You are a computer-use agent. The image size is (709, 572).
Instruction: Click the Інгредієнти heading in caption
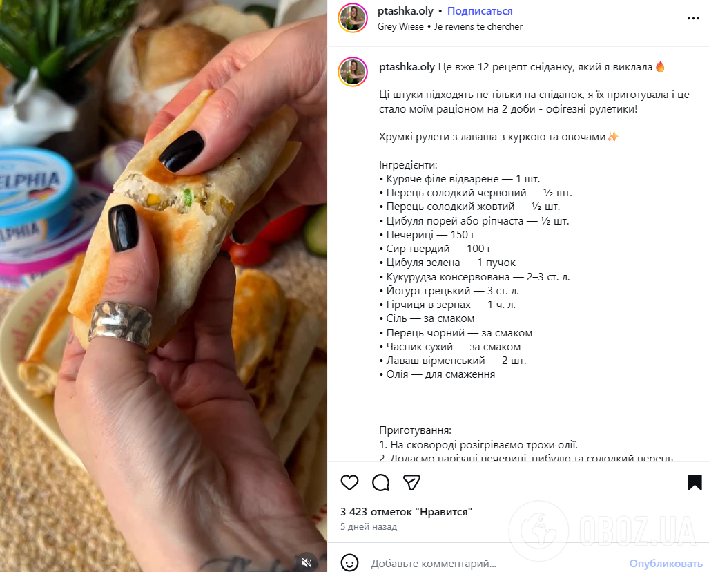(408, 165)
